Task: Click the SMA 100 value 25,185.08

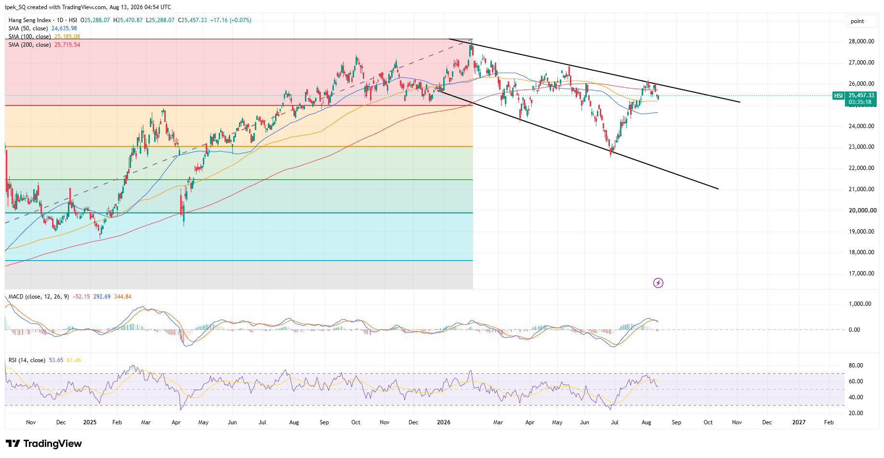Action: pos(67,37)
